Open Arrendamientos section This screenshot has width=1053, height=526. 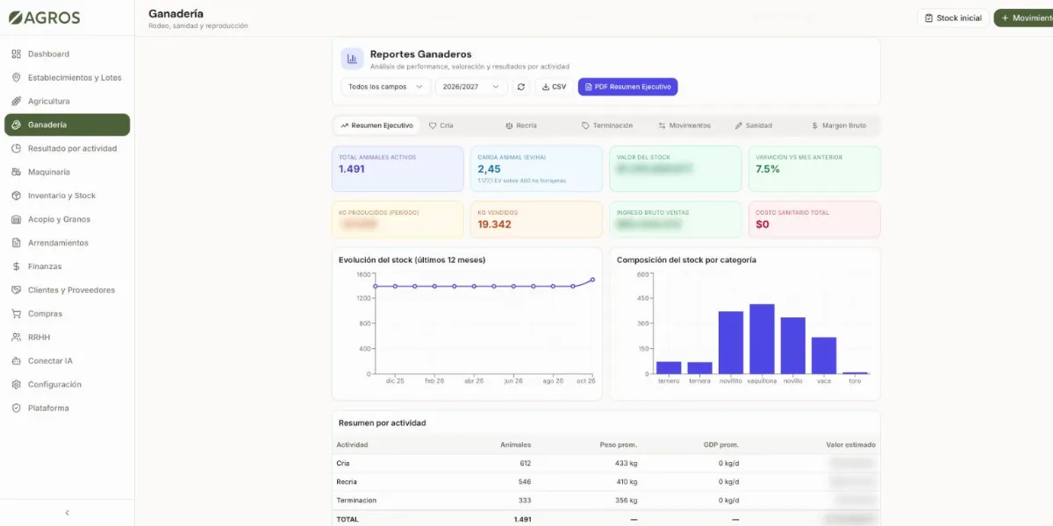67,244
